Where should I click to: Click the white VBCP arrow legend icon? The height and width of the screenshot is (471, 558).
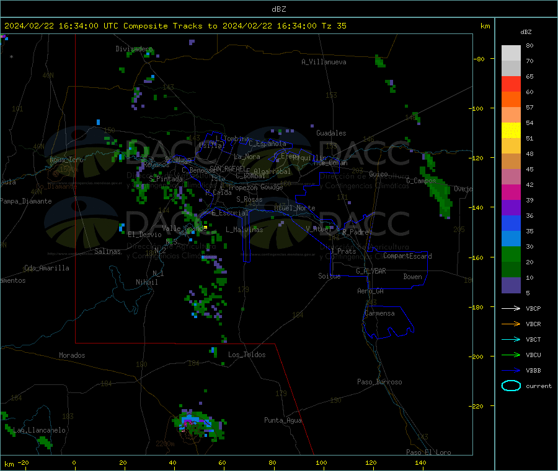511,308
